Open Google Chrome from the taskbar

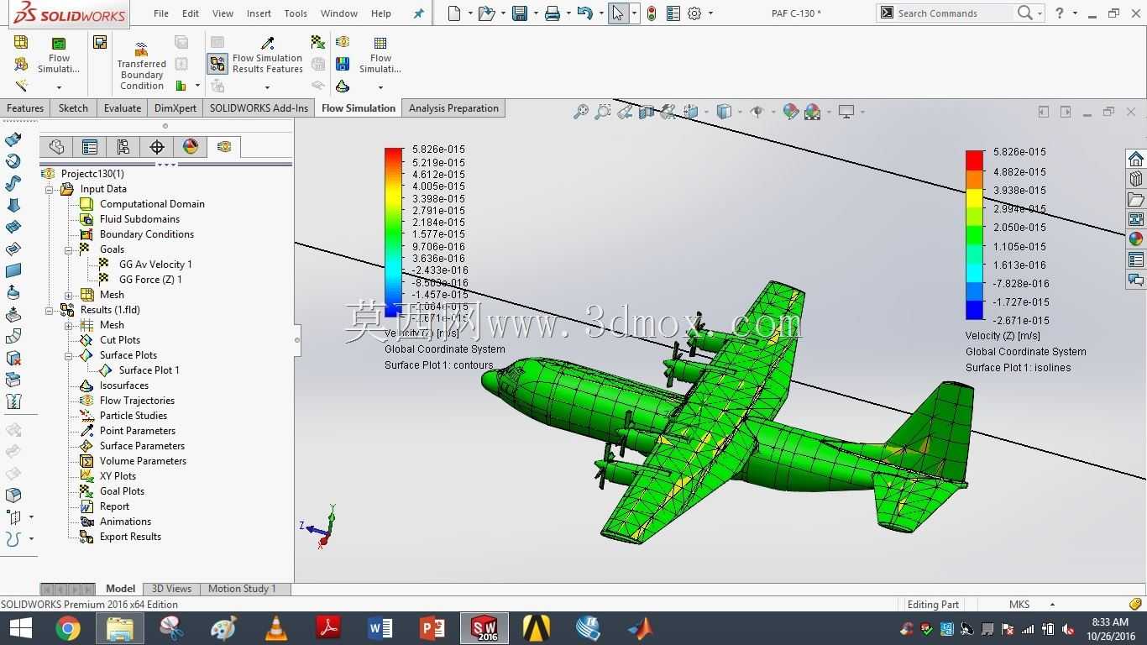(x=68, y=628)
